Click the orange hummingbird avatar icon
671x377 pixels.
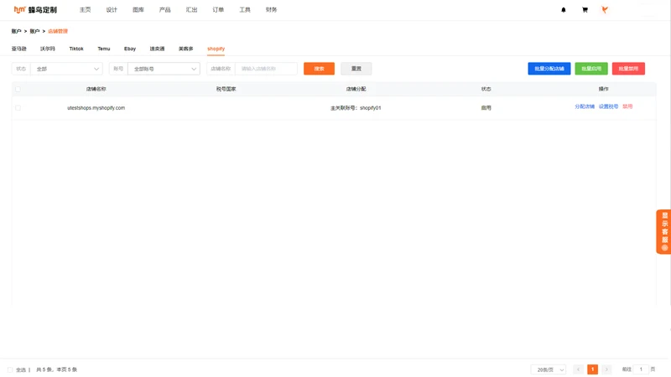point(604,10)
